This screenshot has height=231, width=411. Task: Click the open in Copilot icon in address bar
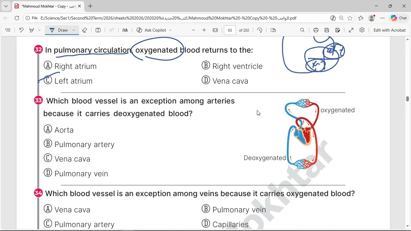(333, 18)
